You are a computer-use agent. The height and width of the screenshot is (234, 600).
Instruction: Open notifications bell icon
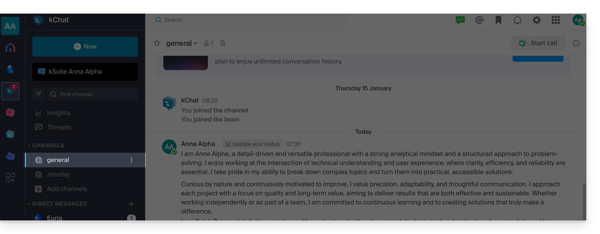pos(517,20)
